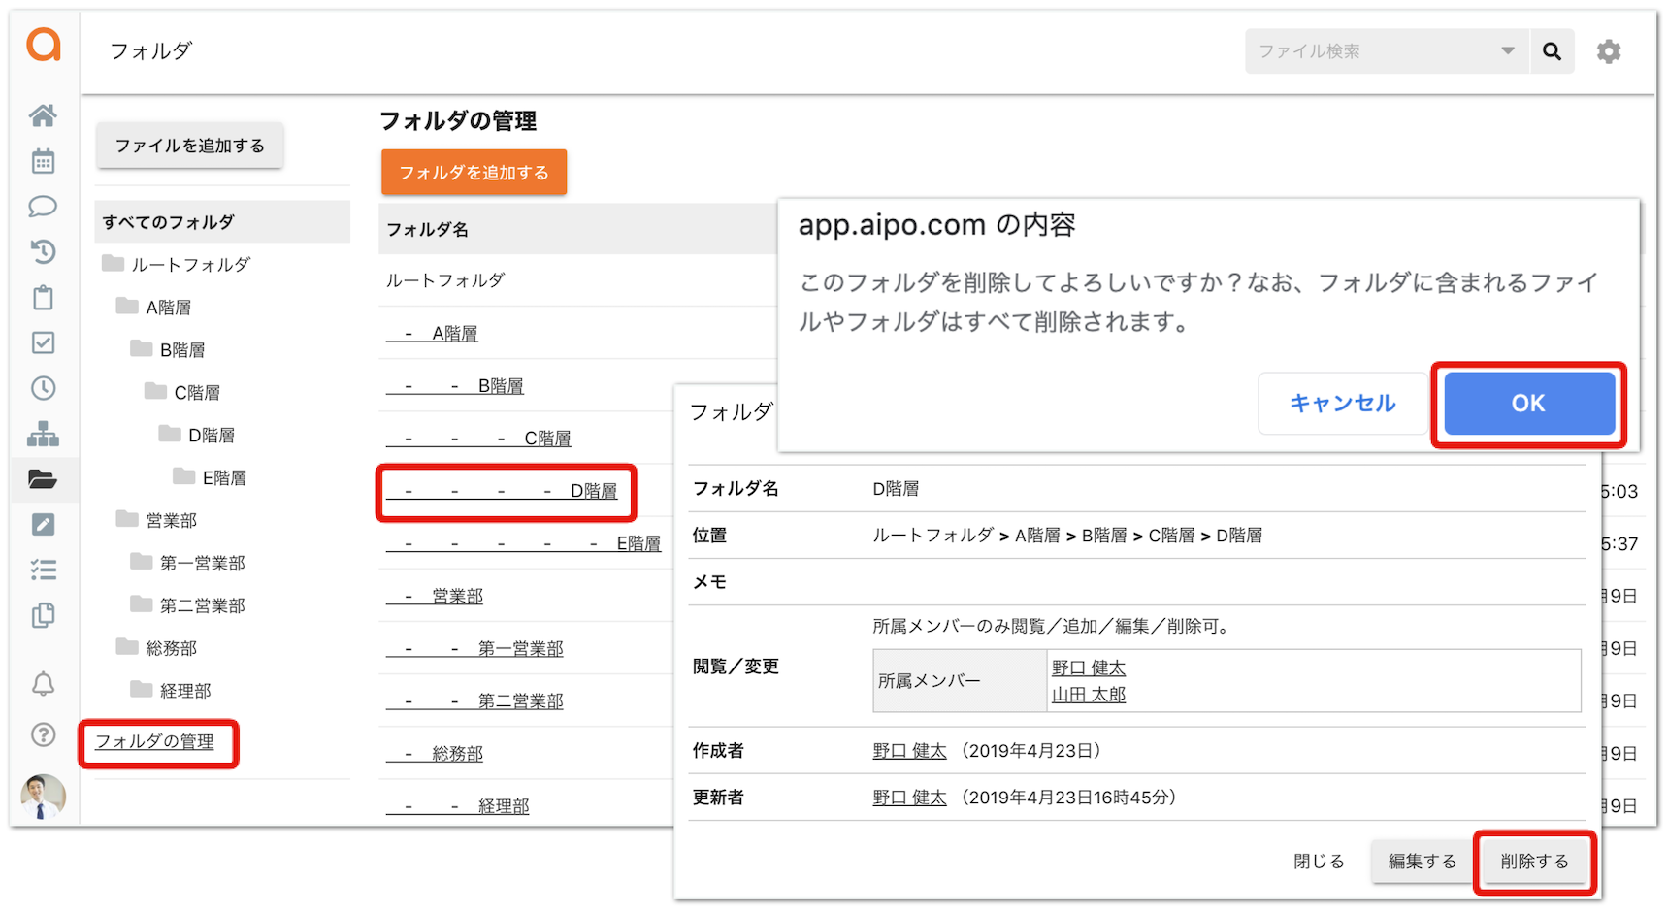Click the Aipo logo icon
1668x912 pixels.
(44, 45)
